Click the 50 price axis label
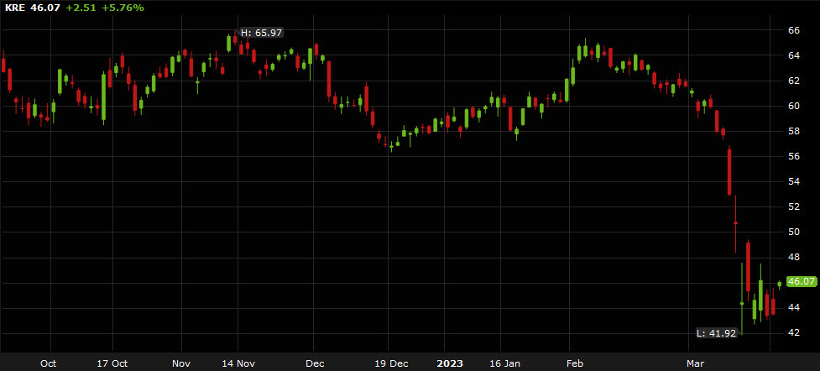Image resolution: width=820 pixels, height=371 pixels. tap(792, 232)
